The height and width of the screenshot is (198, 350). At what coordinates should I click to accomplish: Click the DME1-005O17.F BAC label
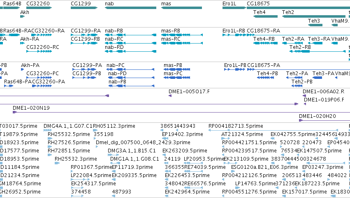189,92
